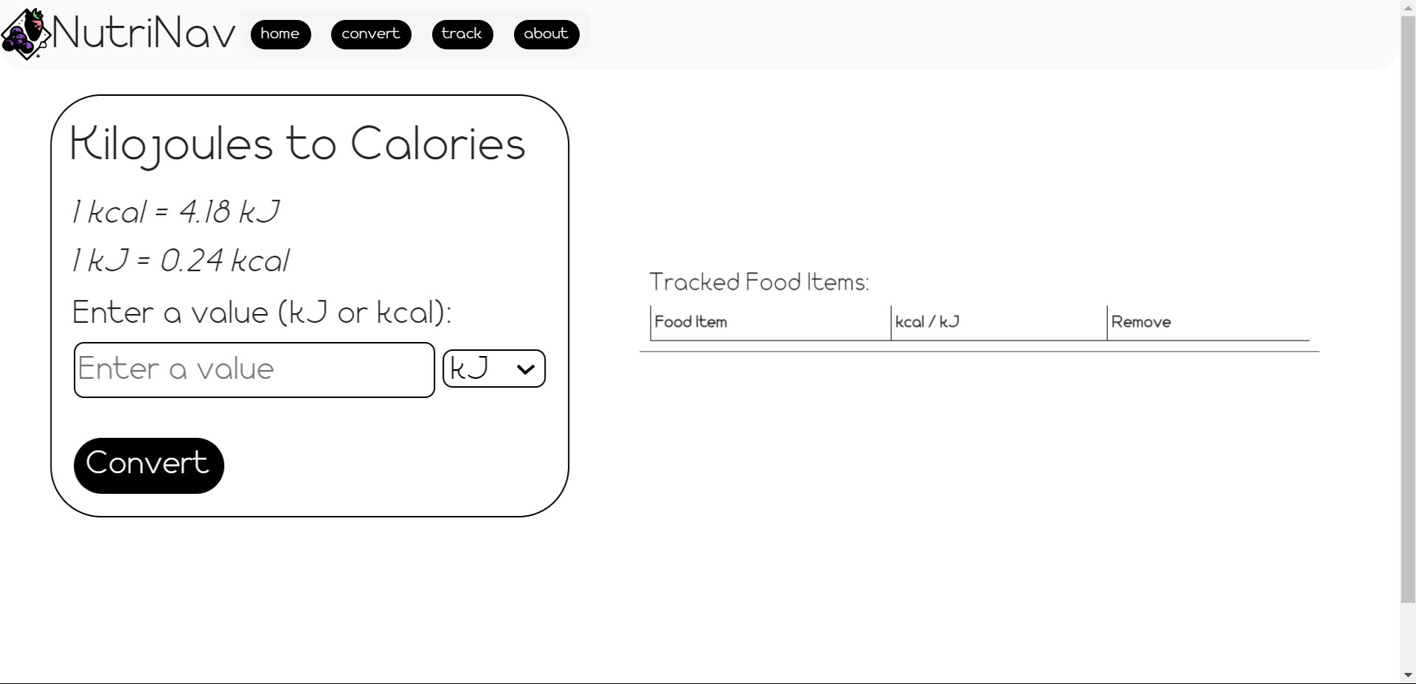Image resolution: width=1416 pixels, height=684 pixels.
Task: Focus the 'Enter a value' input field
Action: 254,369
